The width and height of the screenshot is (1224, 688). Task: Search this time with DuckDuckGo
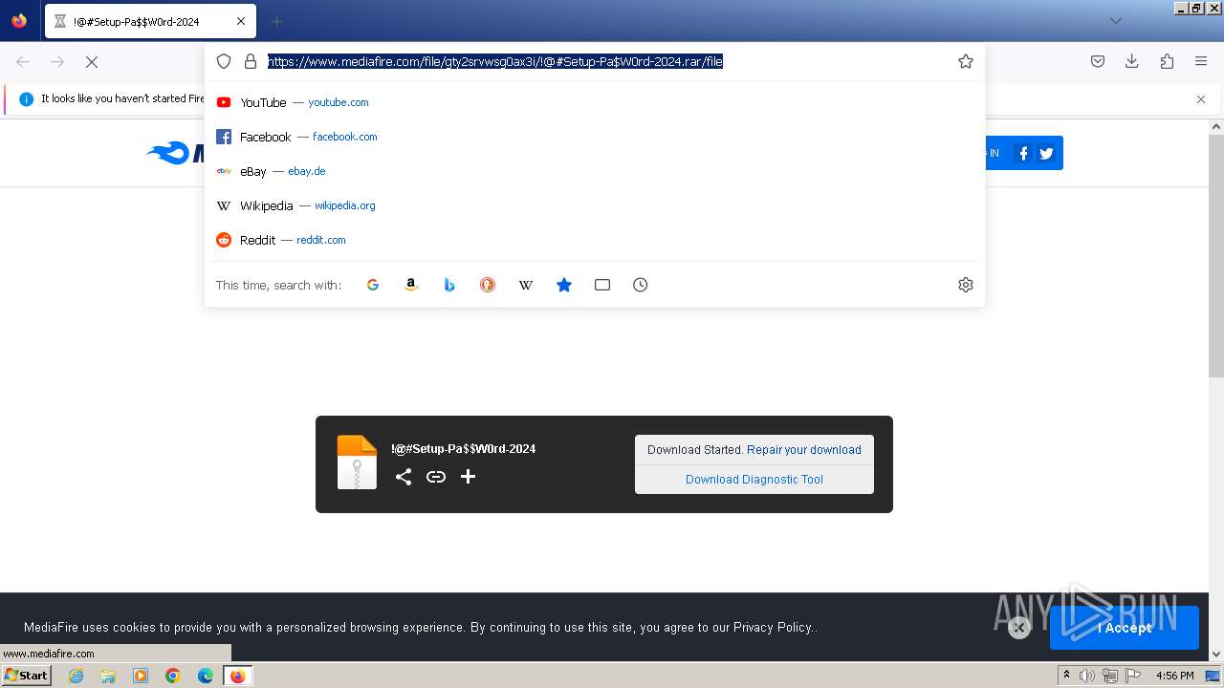point(488,285)
